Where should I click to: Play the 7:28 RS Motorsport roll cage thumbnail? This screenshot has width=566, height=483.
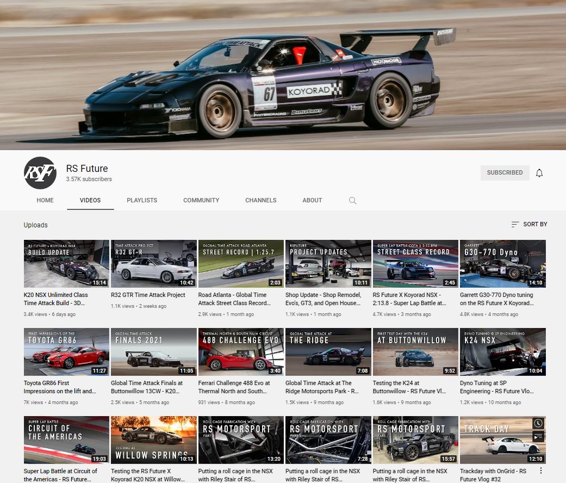click(x=328, y=440)
